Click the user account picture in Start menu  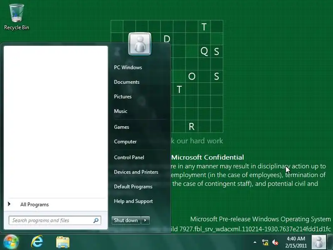[x=140, y=44]
